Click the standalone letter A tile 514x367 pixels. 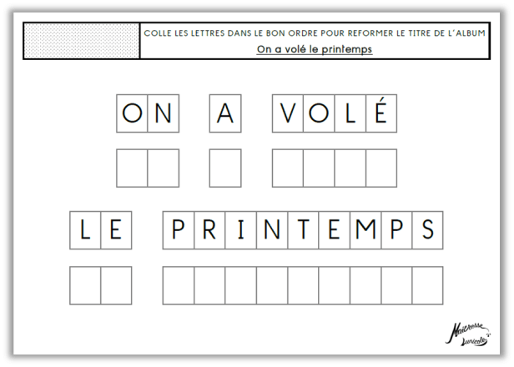(x=225, y=113)
